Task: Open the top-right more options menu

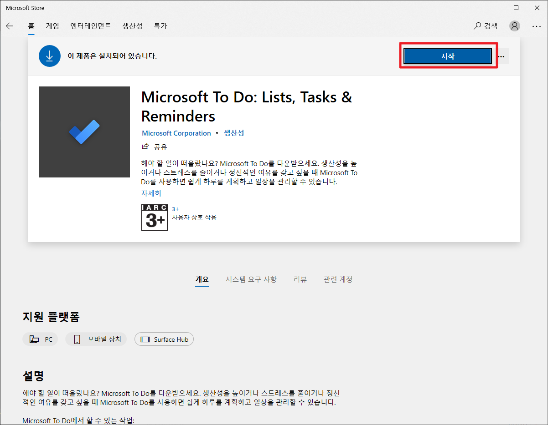Action: point(536,26)
